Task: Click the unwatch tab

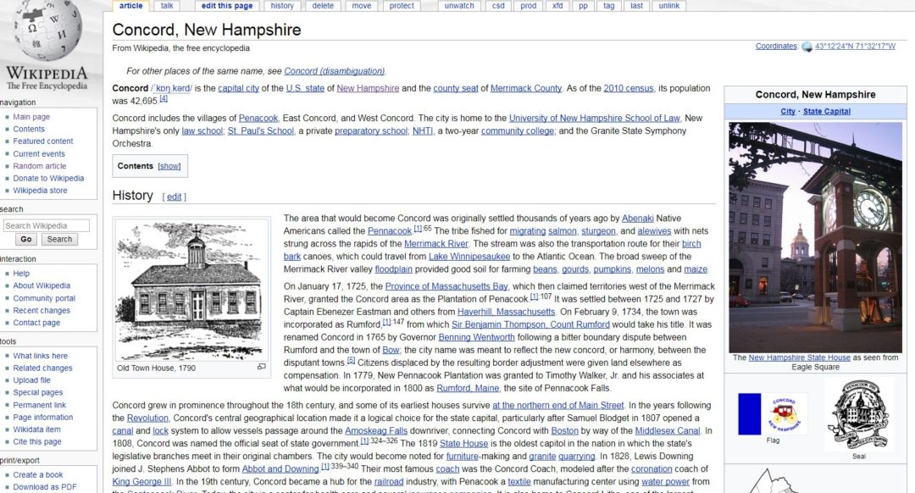Action: tap(459, 6)
